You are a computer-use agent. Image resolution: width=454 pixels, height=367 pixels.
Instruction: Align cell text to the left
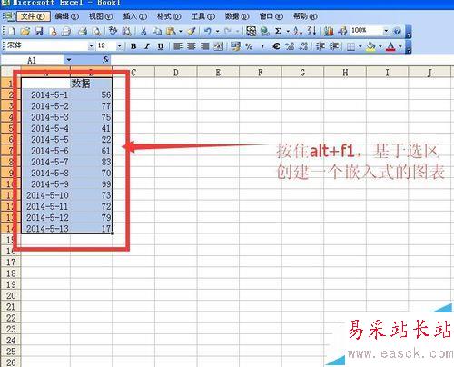(178, 46)
